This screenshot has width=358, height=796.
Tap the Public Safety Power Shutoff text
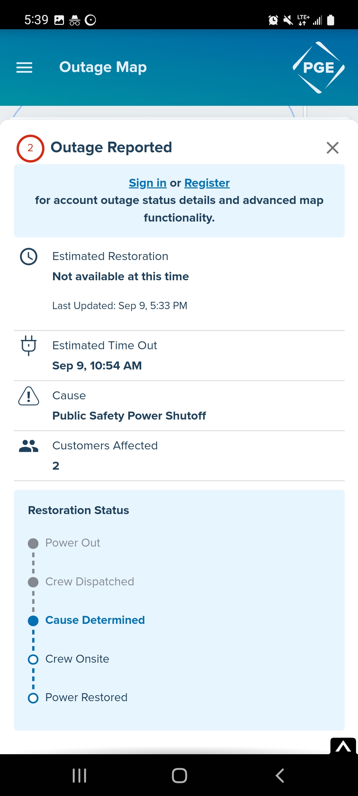tap(129, 416)
